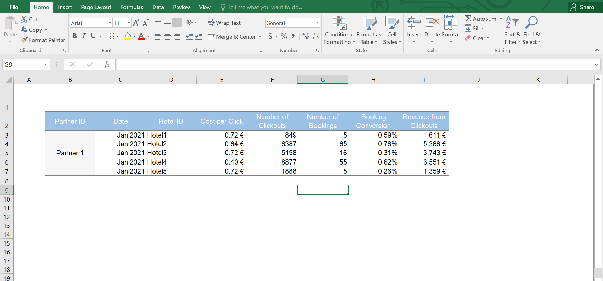Open the Fill dropdown

474,28
